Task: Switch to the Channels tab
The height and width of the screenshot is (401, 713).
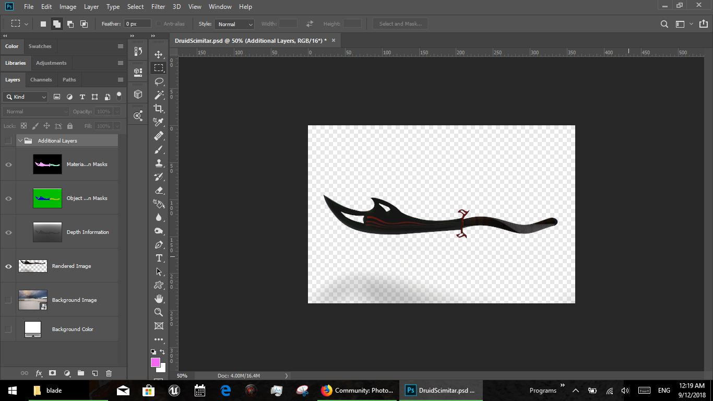Action: tap(41, 80)
